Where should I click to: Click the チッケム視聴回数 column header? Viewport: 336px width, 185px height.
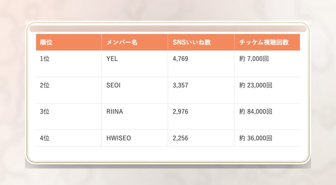coord(264,42)
